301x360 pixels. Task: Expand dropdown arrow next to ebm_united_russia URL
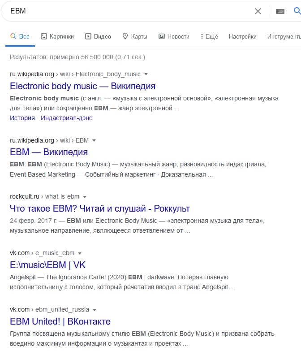[95, 310]
